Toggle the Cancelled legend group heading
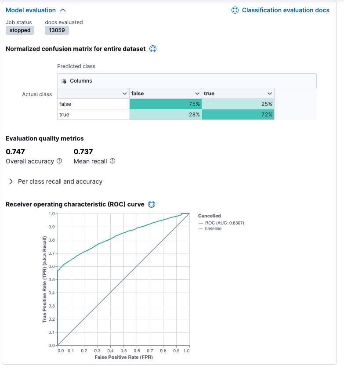Image resolution: width=344 pixels, height=369 pixels. pyautogui.click(x=210, y=215)
